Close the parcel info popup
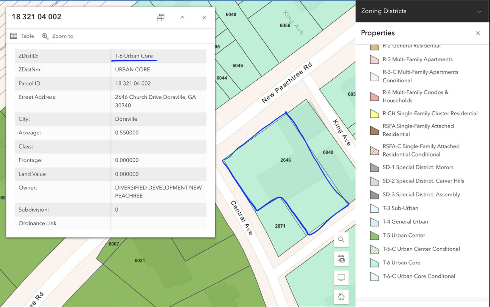The height and width of the screenshot is (307, 490). pyautogui.click(x=204, y=18)
